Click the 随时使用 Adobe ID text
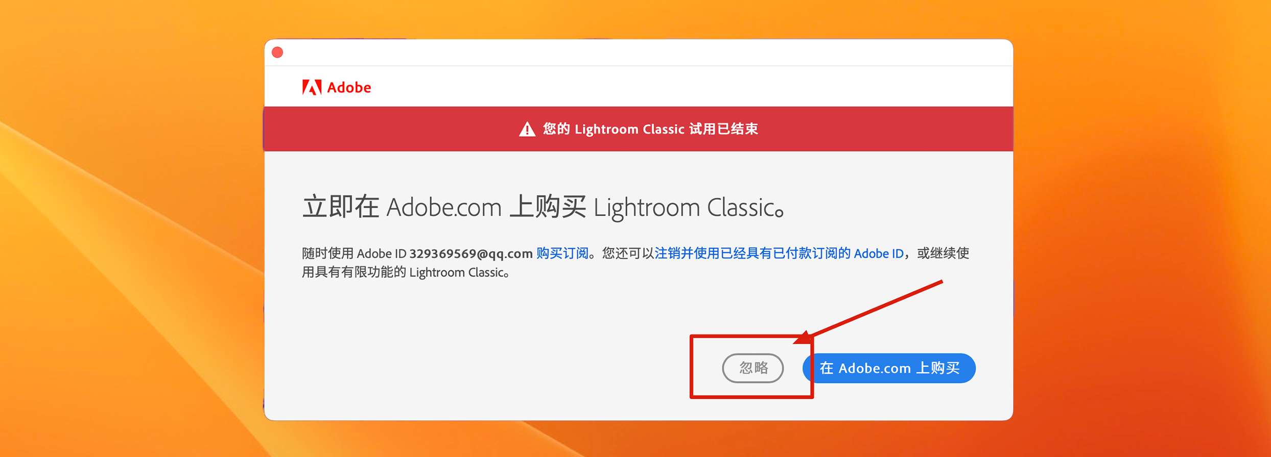This screenshot has width=1271, height=457. [354, 253]
